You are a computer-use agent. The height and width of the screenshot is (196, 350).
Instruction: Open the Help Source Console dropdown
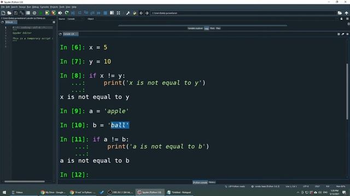[x=75, y=19]
